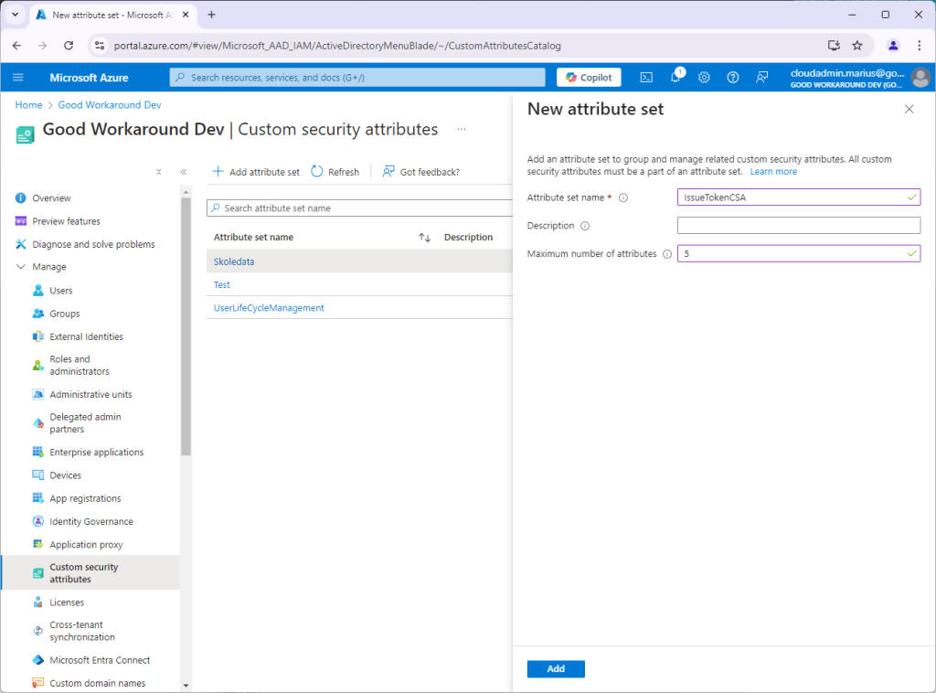Click the Add button
This screenshot has height=693, width=936.
click(x=556, y=669)
